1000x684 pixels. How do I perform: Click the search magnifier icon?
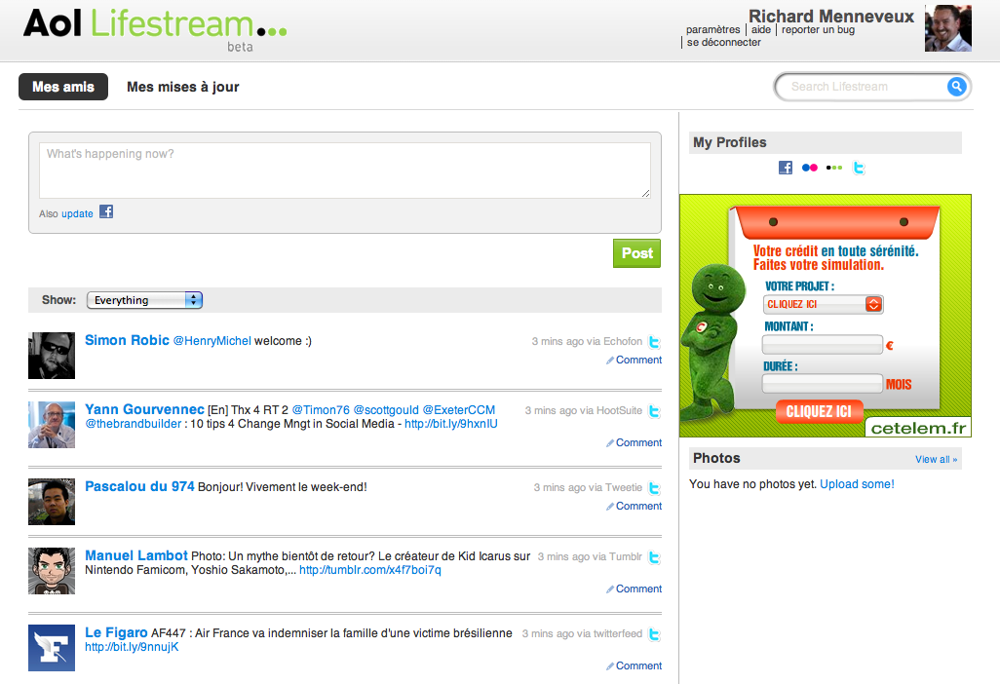pos(956,86)
